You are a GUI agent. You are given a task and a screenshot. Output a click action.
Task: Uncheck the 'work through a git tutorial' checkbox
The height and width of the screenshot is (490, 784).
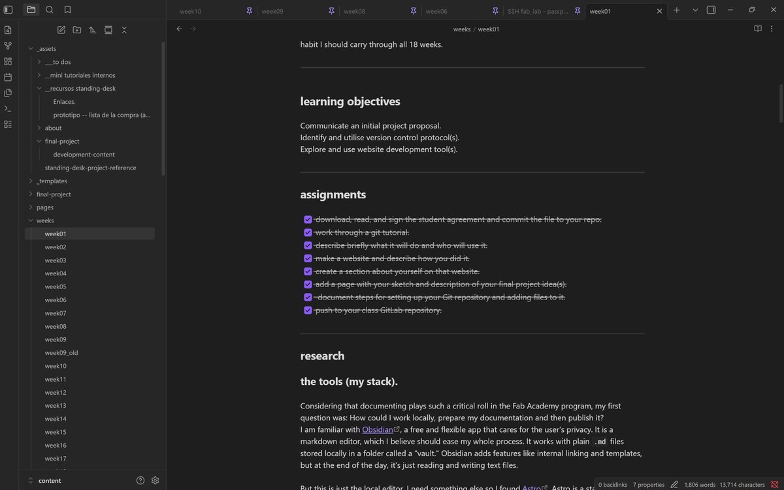pos(308,232)
